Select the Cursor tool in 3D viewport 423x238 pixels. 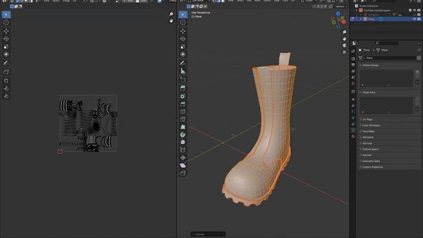183,22
